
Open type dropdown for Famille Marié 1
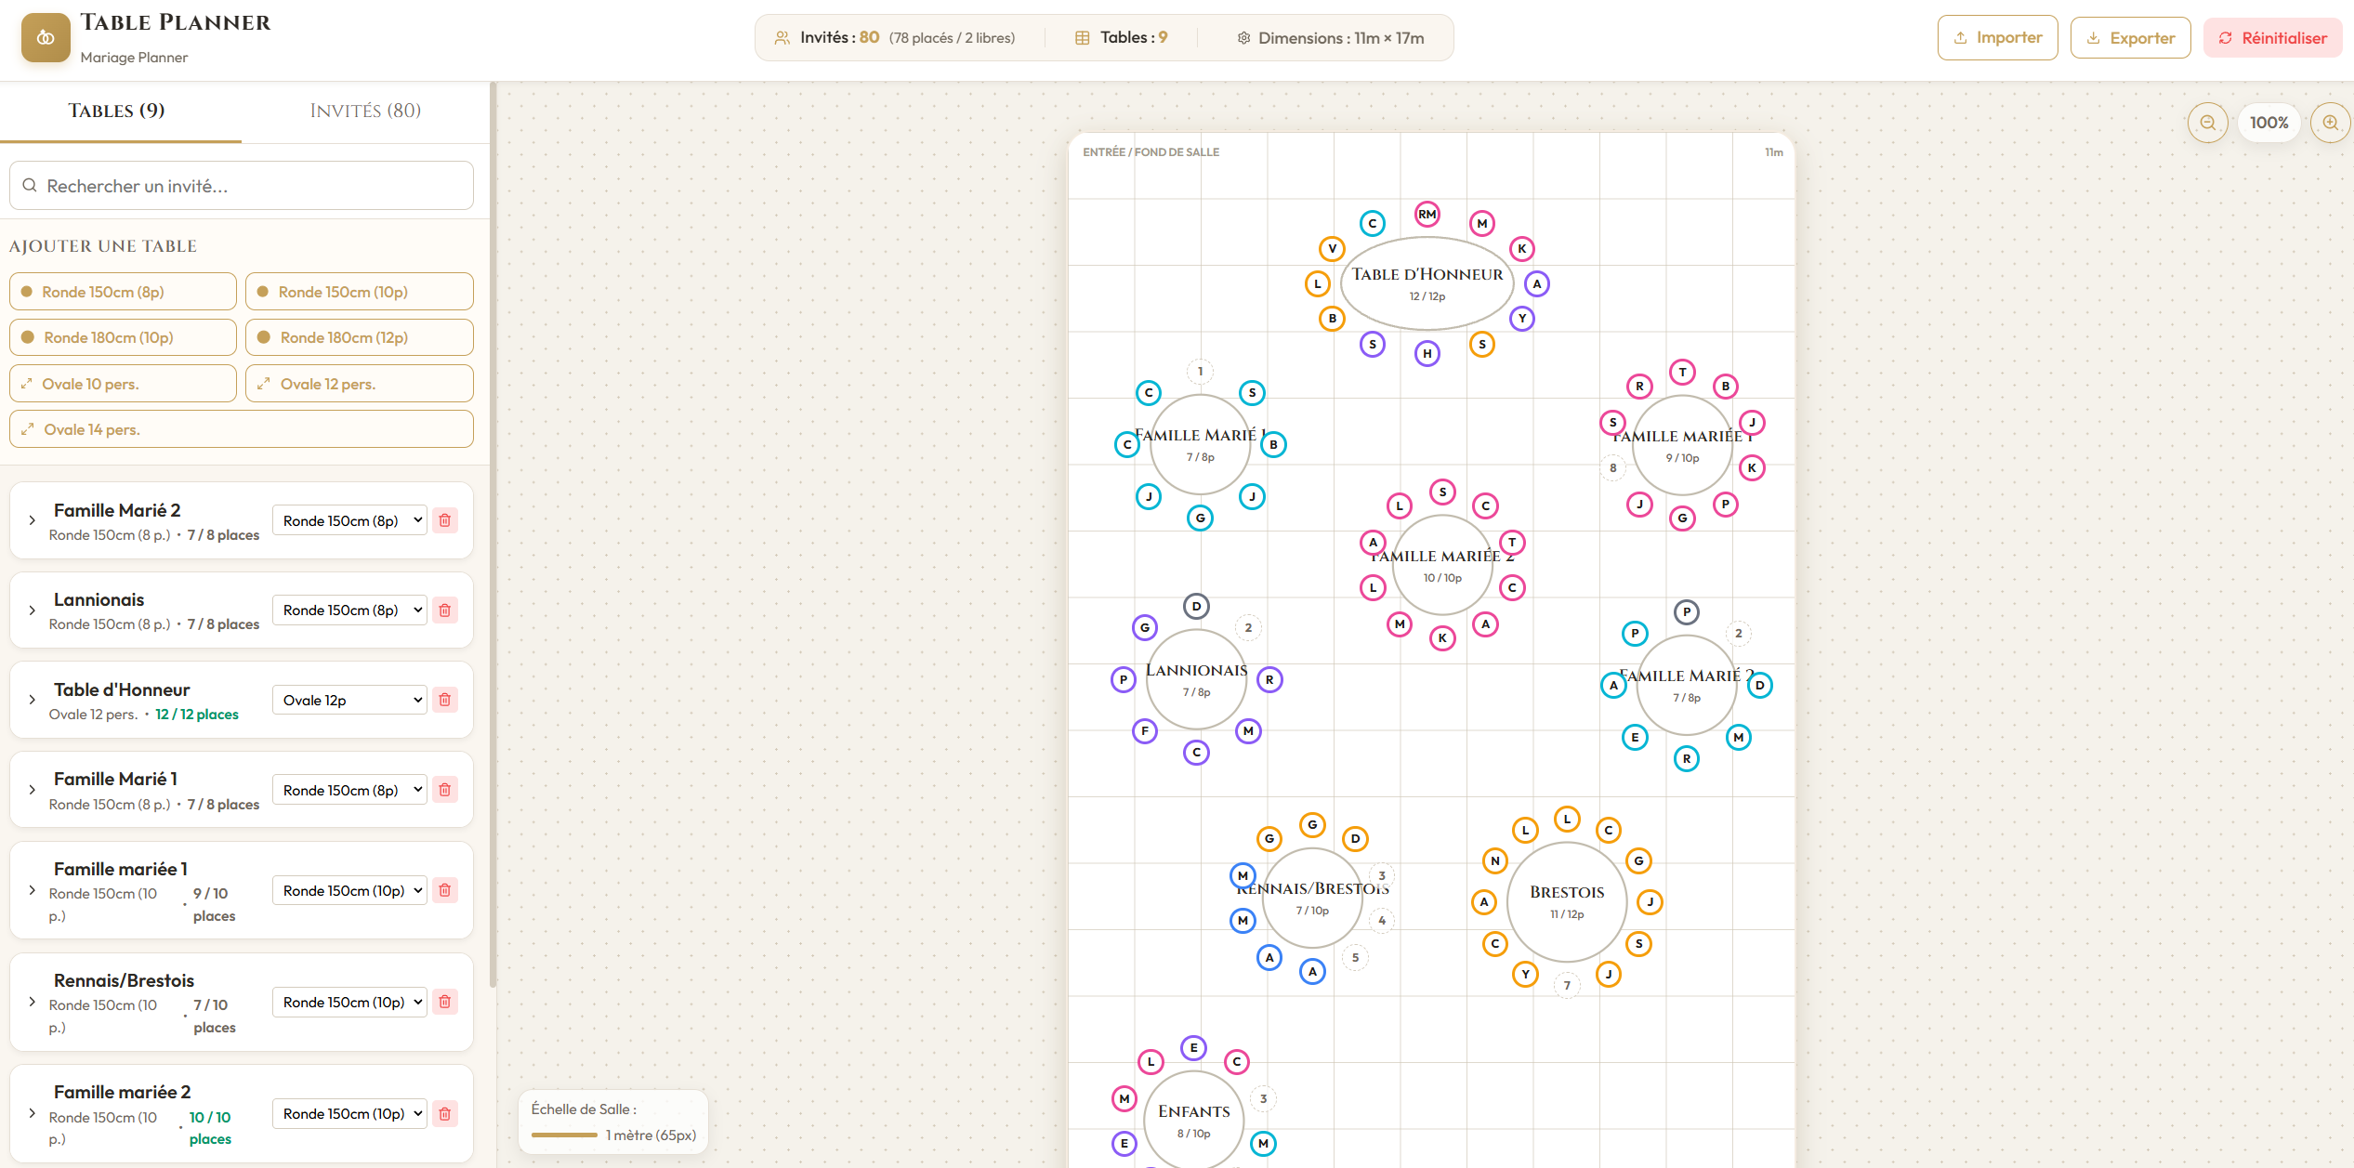349,790
